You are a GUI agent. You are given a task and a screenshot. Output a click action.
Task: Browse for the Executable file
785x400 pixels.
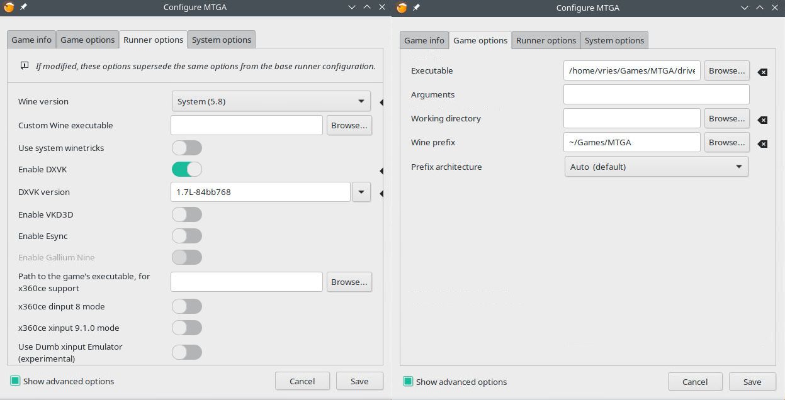click(727, 70)
